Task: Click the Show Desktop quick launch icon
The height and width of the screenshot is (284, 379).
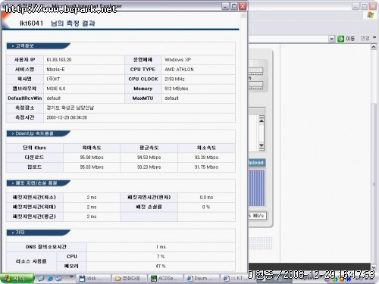Action: pyautogui.click(x=41, y=278)
